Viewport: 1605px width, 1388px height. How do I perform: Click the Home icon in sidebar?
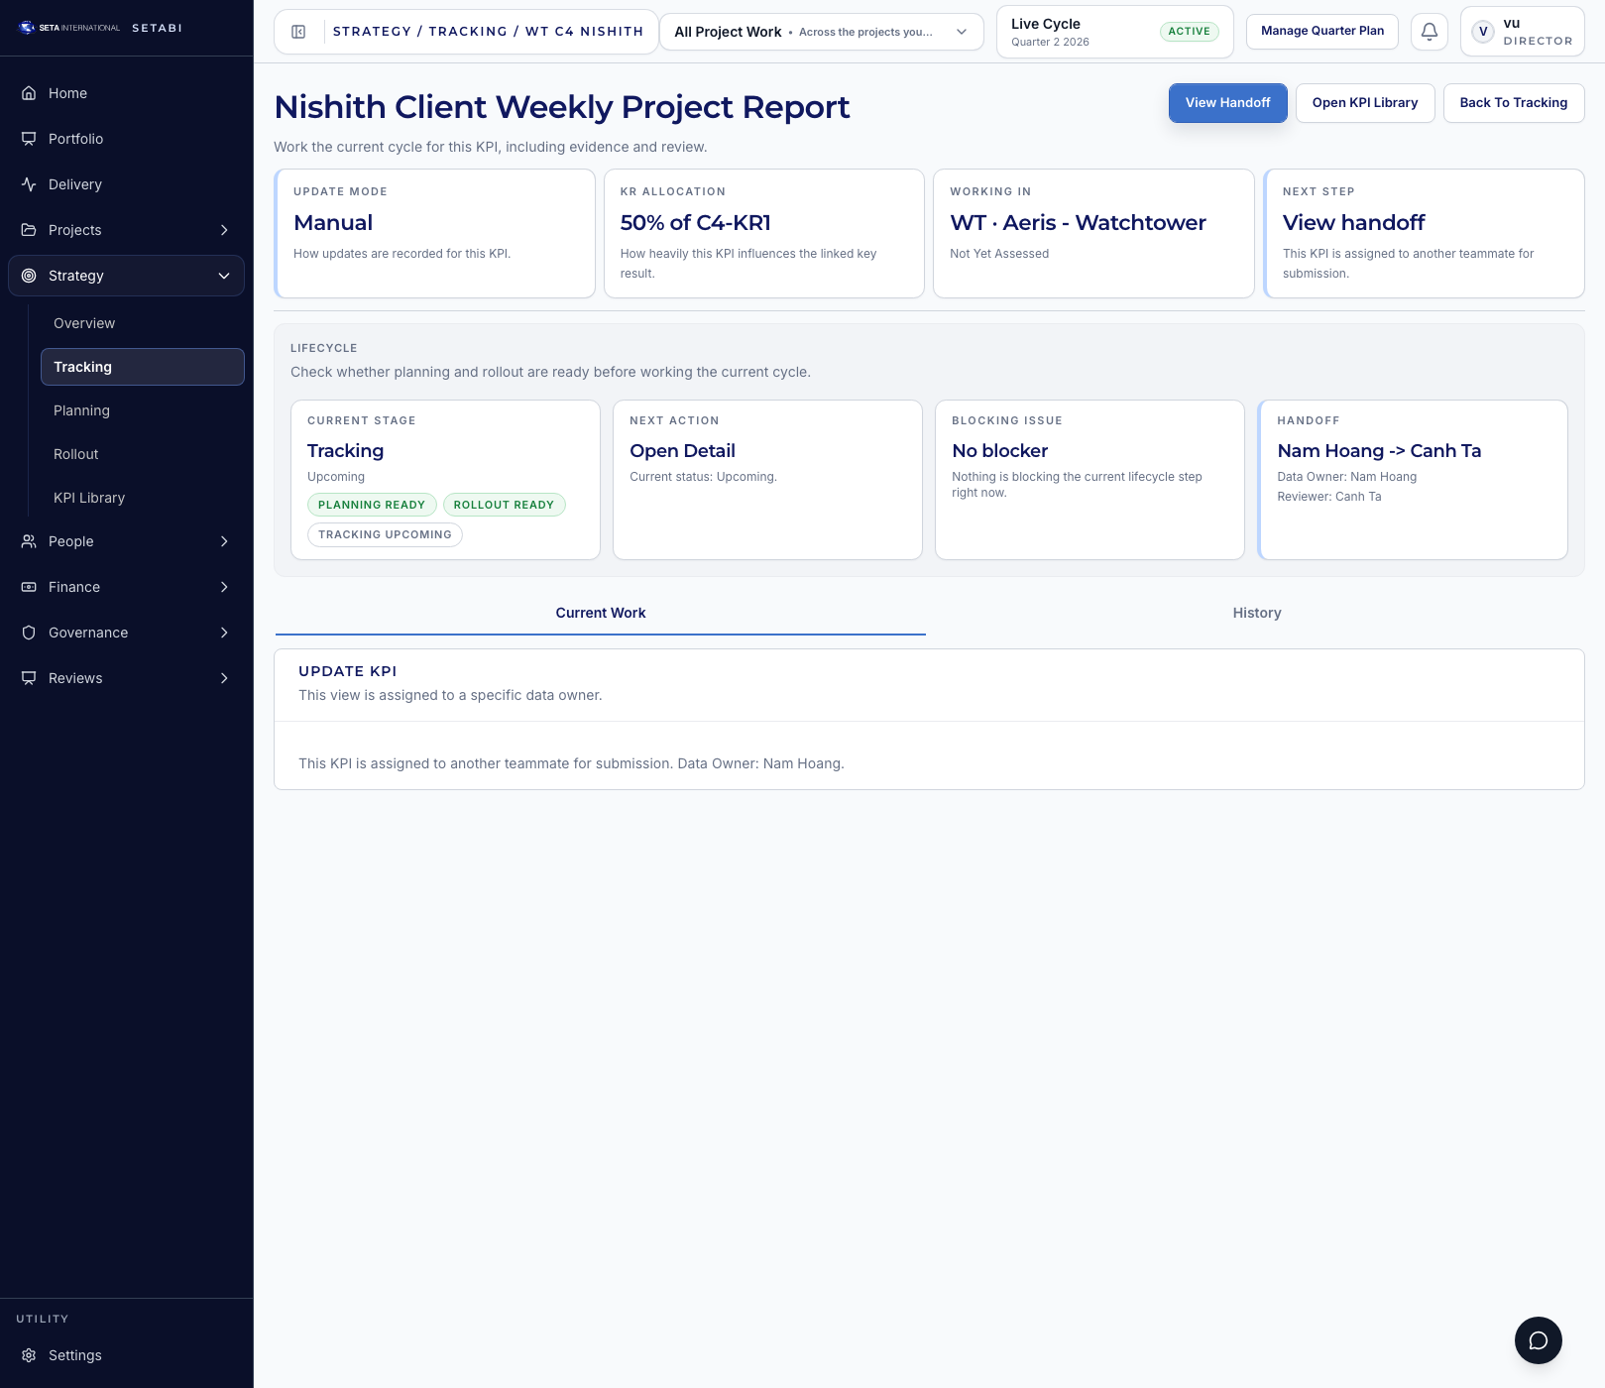(x=29, y=93)
